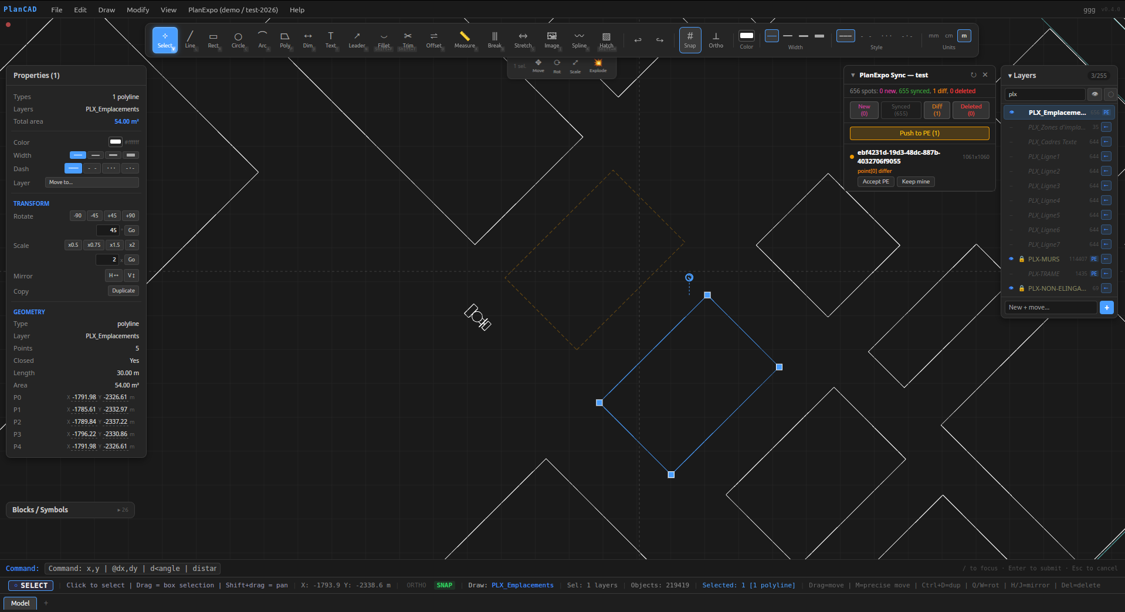Click the Spline tool
The height and width of the screenshot is (612, 1125).
click(579, 40)
